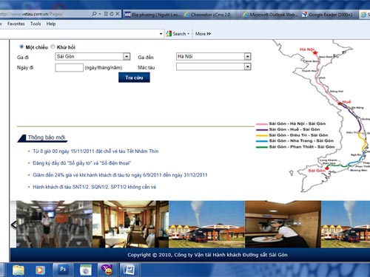Switch to the Google Reader (1000+) tab

coord(329,15)
